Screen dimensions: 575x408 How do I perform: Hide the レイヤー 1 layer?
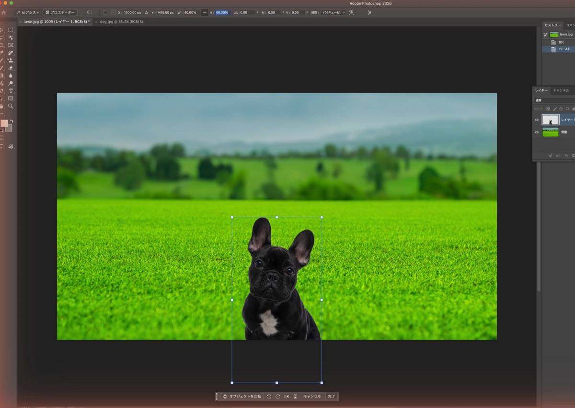[x=537, y=120]
